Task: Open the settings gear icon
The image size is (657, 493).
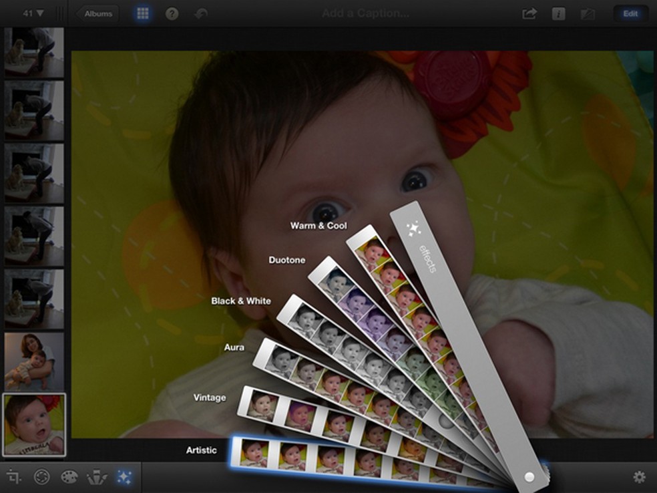Action: coord(639,477)
